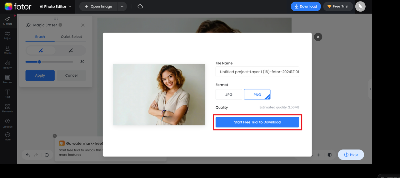Open the Text sidebar panel

coord(7,94)
